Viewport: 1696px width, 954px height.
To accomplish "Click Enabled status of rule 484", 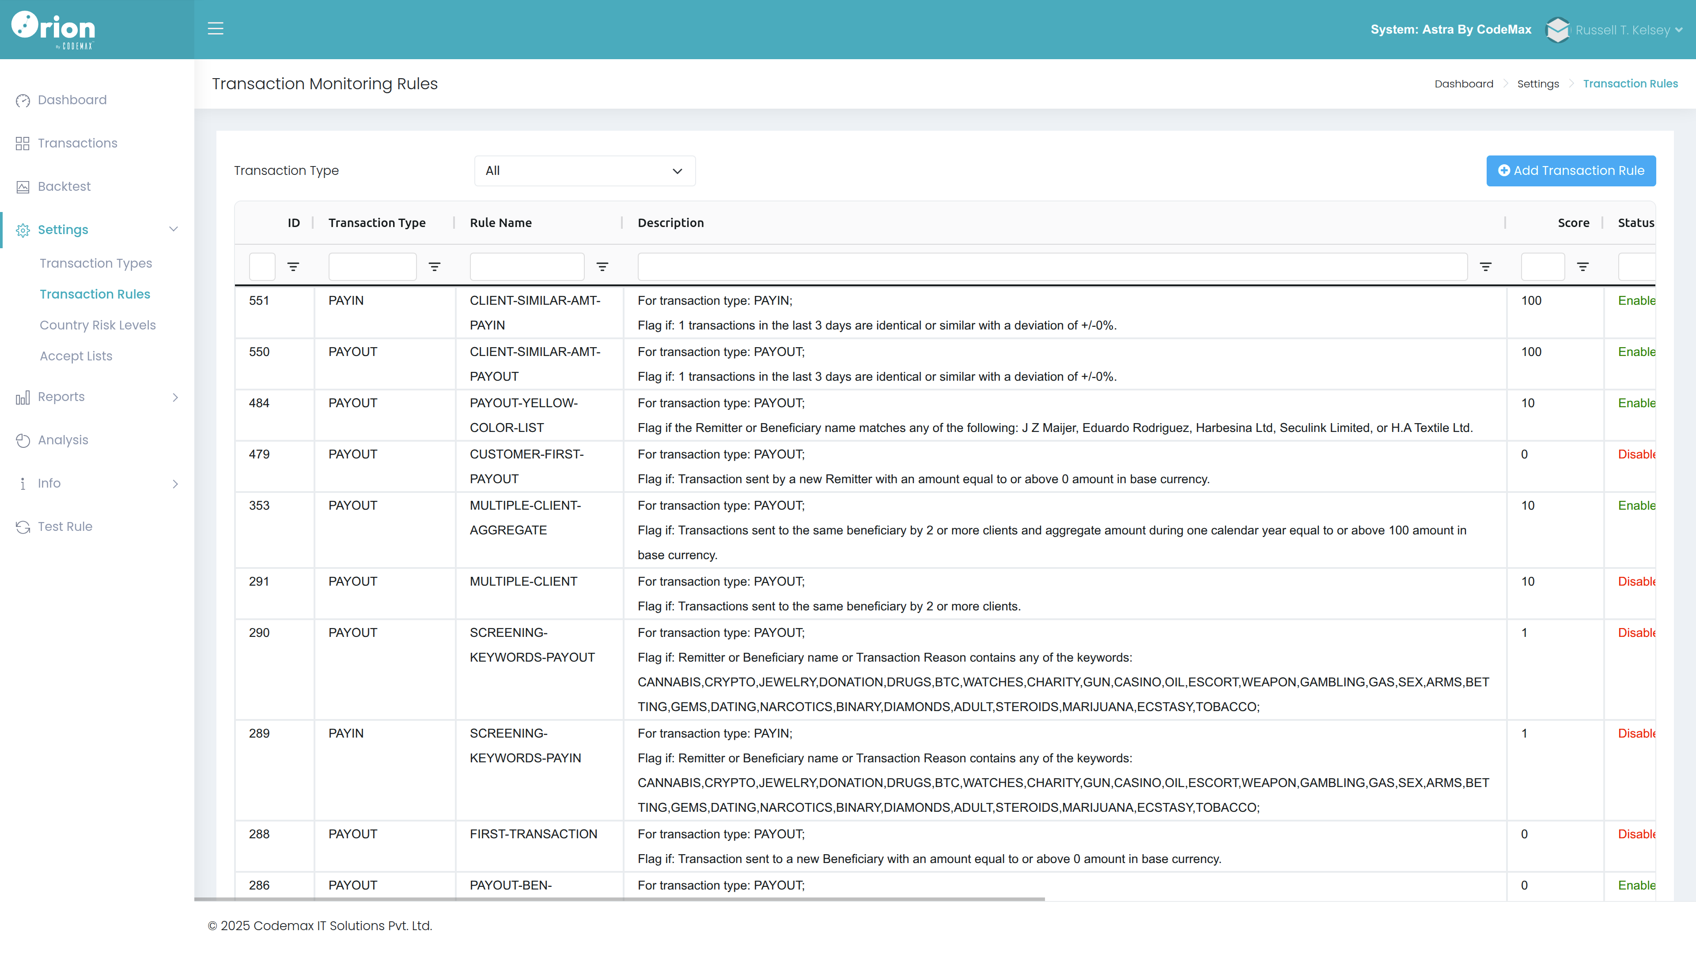I will (1637, 403).
